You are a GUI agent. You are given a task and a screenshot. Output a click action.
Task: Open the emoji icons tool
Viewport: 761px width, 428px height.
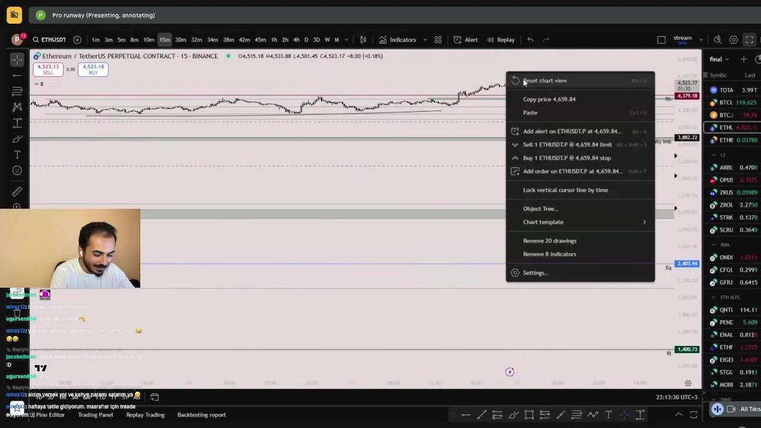pos(17,171)
